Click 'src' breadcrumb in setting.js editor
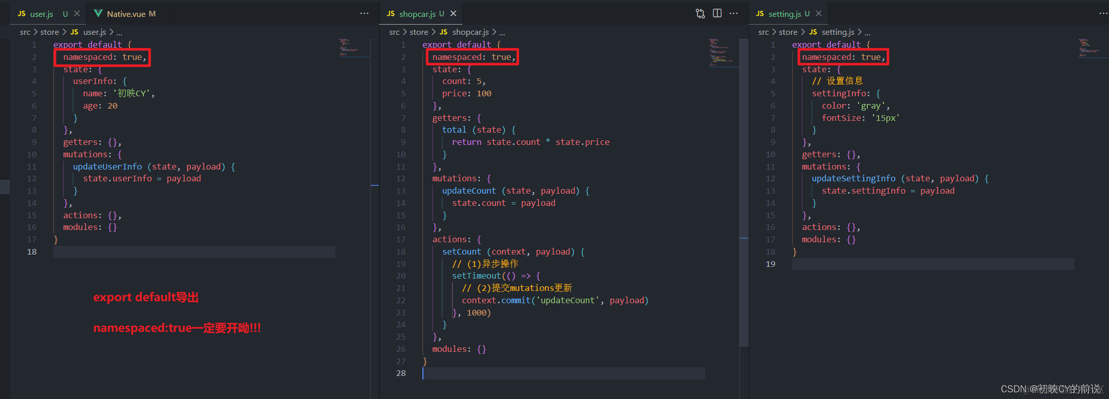1109x399 pixels. click(763, 32)
